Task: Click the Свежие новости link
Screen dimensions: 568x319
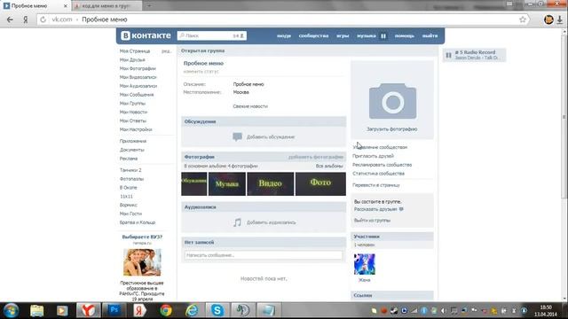Action: click(x=250, y=106)
